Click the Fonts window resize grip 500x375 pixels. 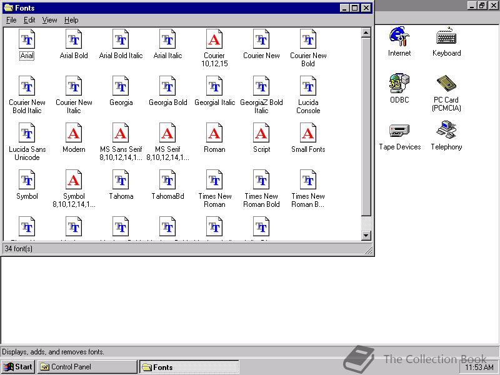pyautogui.click(x=369, y=251)
